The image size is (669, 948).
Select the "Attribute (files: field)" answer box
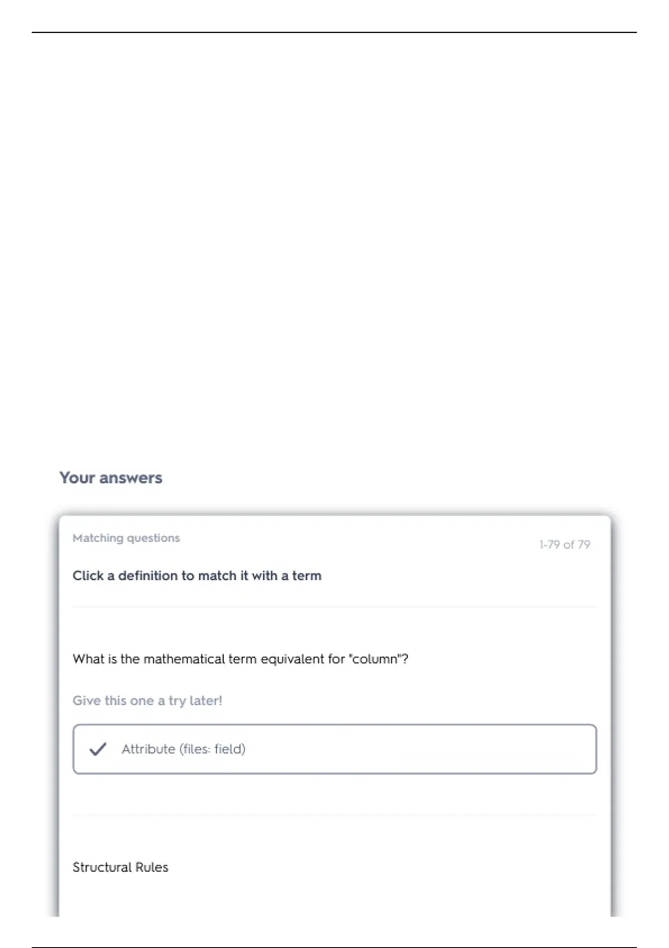click(x=334, y=749)
